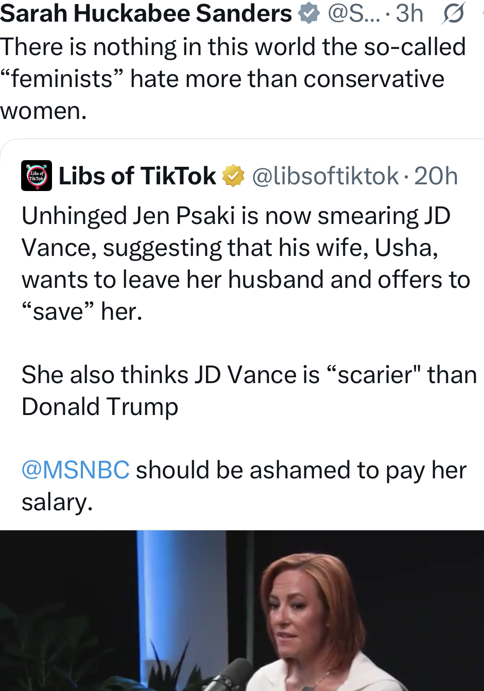Click Sarah Huckabee Sanders' verified badge
This screenshot has width=484, height=691.
pos(309,13)
